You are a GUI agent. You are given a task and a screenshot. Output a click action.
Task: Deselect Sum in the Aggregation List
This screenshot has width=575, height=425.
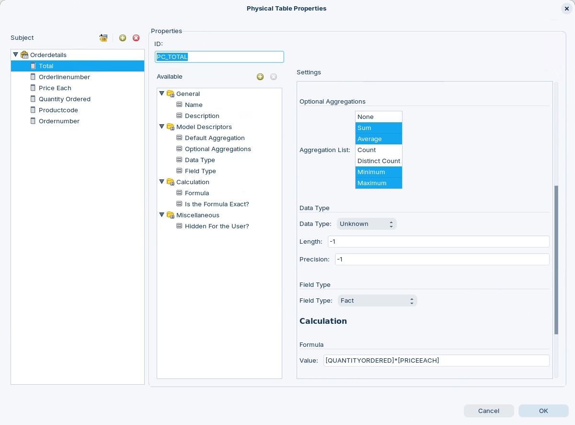click(378, 128)
